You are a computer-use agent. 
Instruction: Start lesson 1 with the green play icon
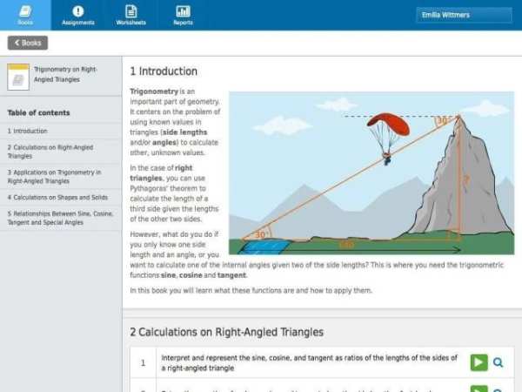pos(478,362)
